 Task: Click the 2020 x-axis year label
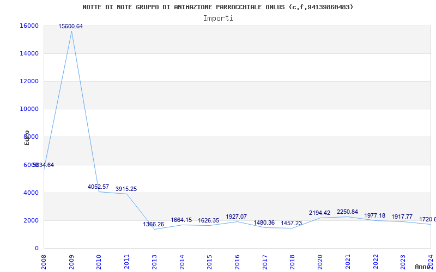[320, 262]
